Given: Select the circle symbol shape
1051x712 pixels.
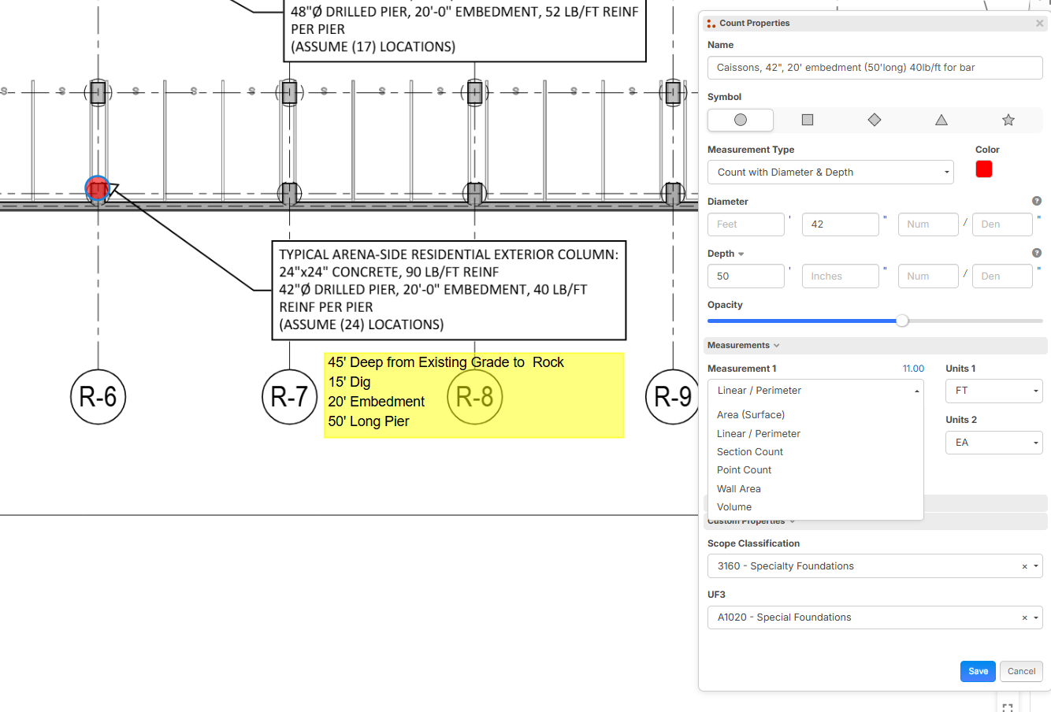Looking at the screenshot, I should 741,120.
